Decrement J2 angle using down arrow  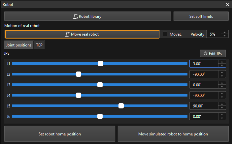222,76
